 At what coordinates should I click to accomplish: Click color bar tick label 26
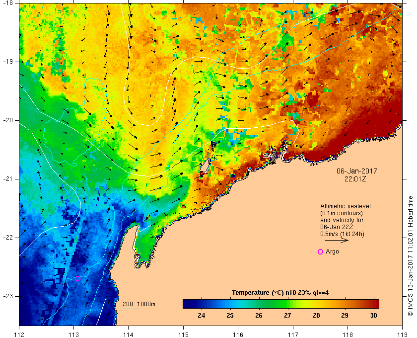tap(259, 315)
